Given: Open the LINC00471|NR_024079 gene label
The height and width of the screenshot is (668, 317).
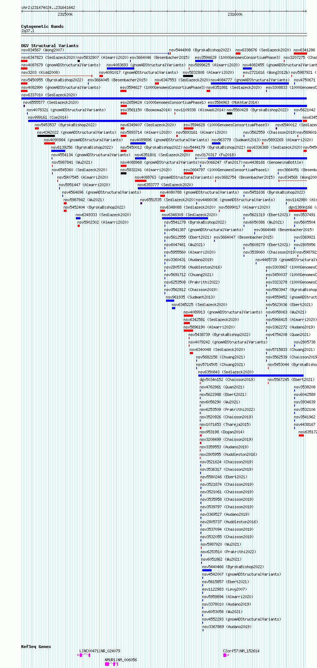Looking at the screenshot, I should pos(100,651).
